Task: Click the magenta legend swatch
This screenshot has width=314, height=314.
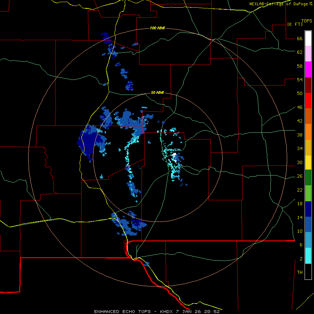Action: click(308, 69)
